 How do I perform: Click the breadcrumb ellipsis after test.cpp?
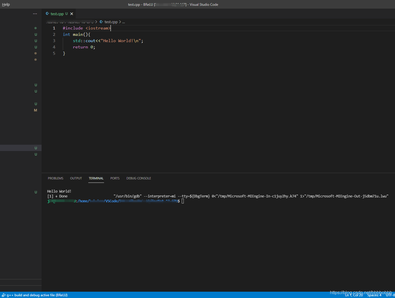pos(124,22)
